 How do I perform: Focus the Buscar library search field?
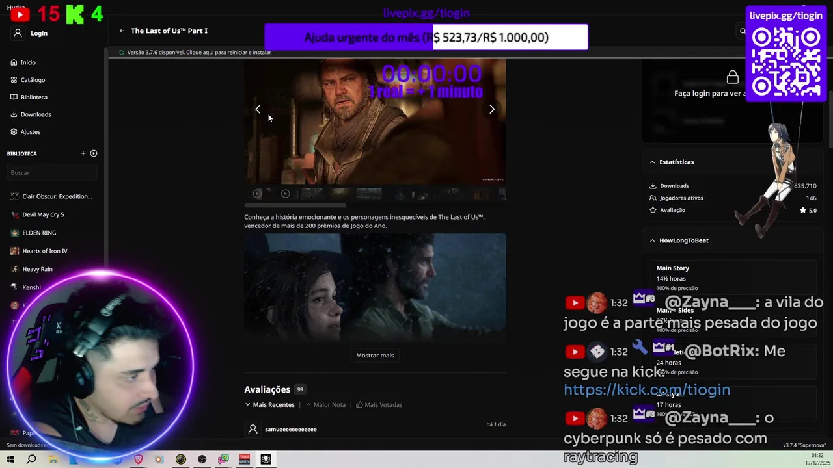pos(52,172)
